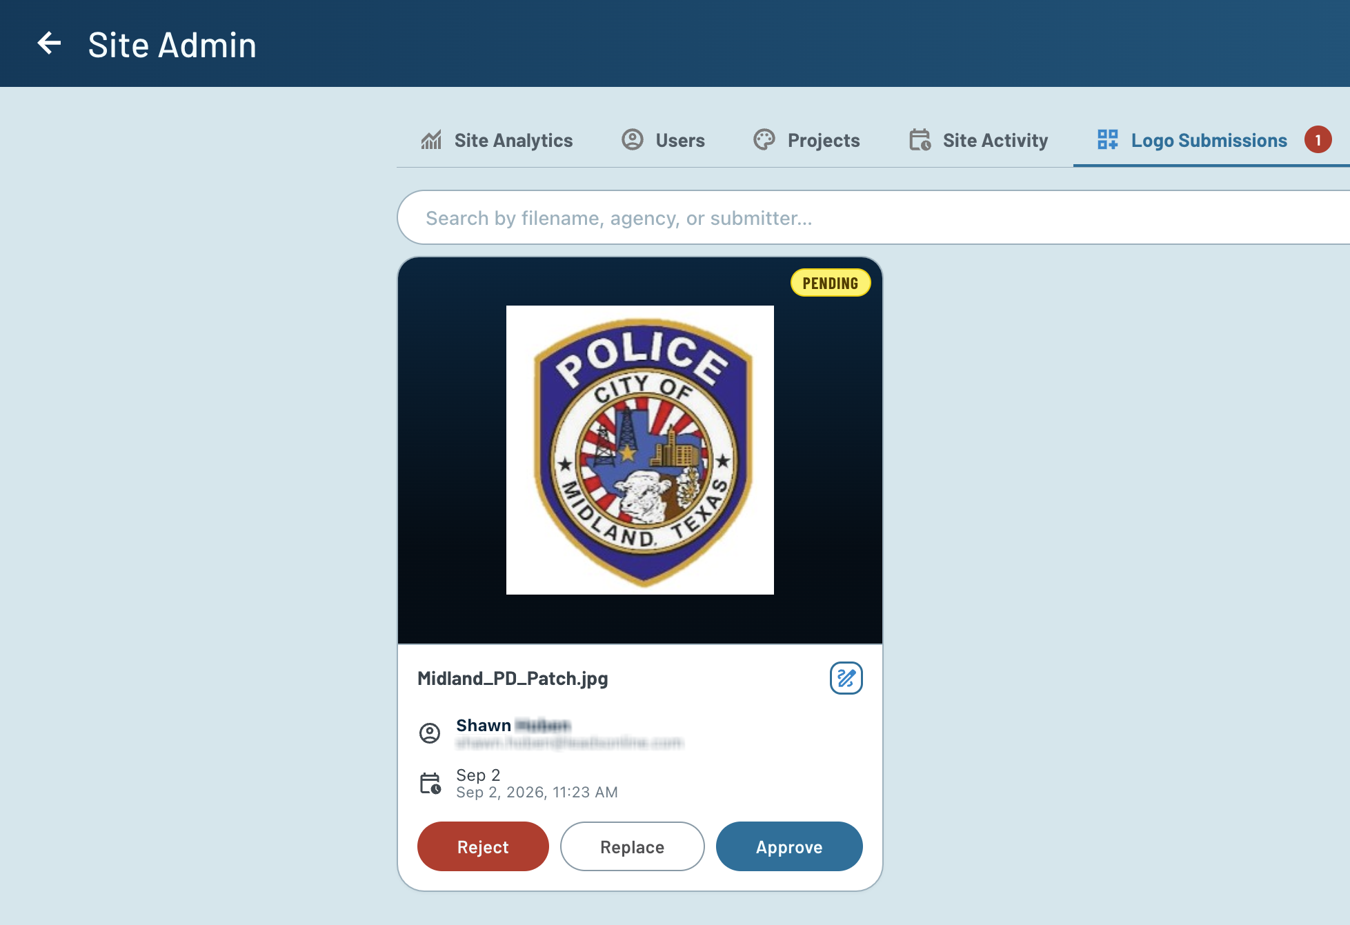Click the Site Analytics chart icon
Screen dimensions: 1350x925
(431, 140)
